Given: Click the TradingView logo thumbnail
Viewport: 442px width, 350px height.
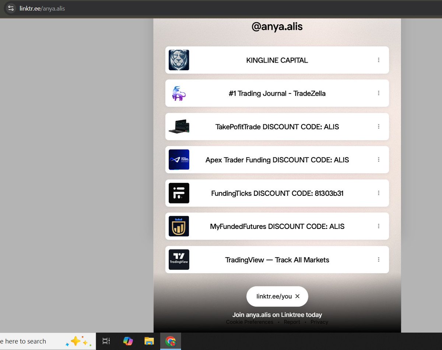Looking at the screenshot, I should [179, 259].
